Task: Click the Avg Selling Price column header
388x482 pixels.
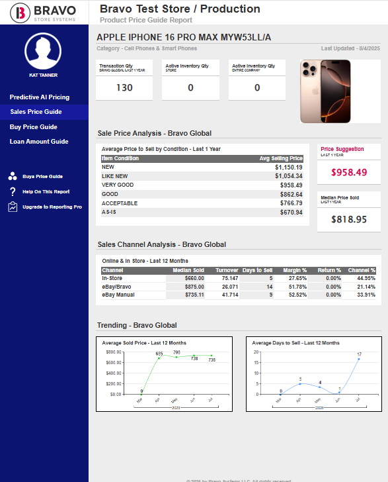Action: coord(281,158)
